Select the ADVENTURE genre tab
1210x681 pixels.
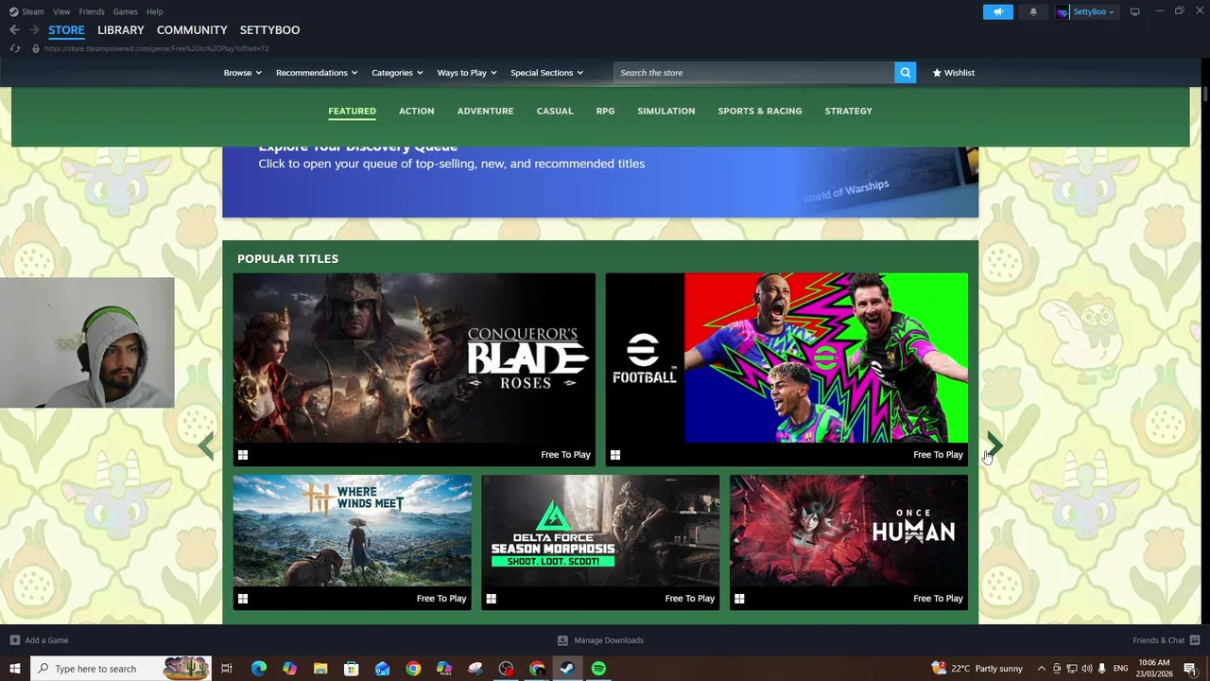coord(485,111)
